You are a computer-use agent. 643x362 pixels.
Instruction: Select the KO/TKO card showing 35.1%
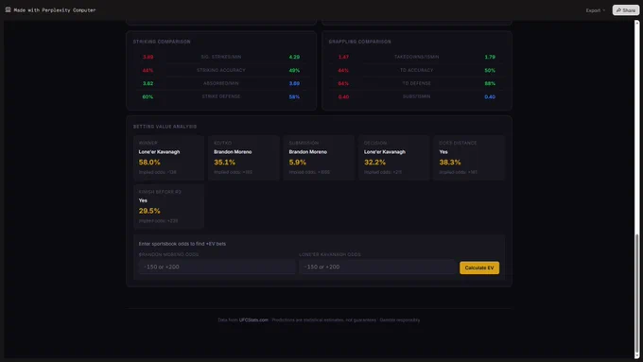244,158
